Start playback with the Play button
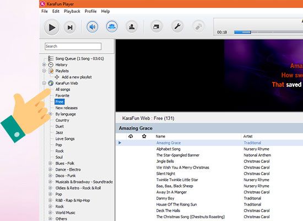This screenshot has height=221, width=303. [52, 27]
